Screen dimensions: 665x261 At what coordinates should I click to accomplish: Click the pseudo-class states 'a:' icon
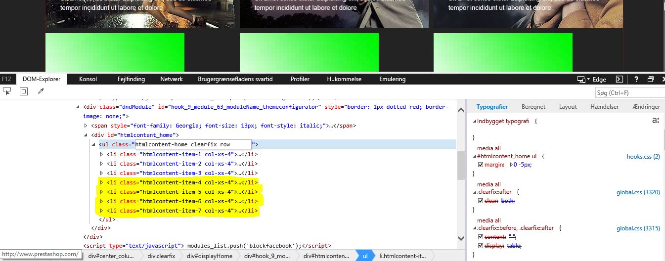(656, 120)
